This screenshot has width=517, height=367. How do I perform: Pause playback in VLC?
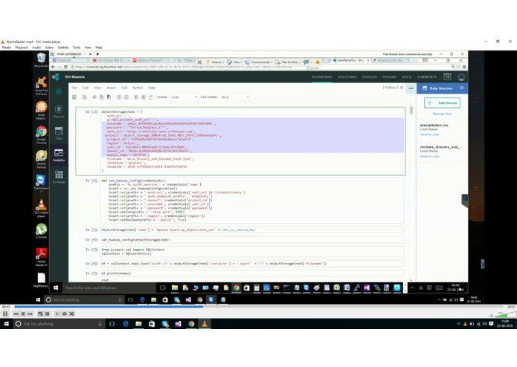(5, 314)
